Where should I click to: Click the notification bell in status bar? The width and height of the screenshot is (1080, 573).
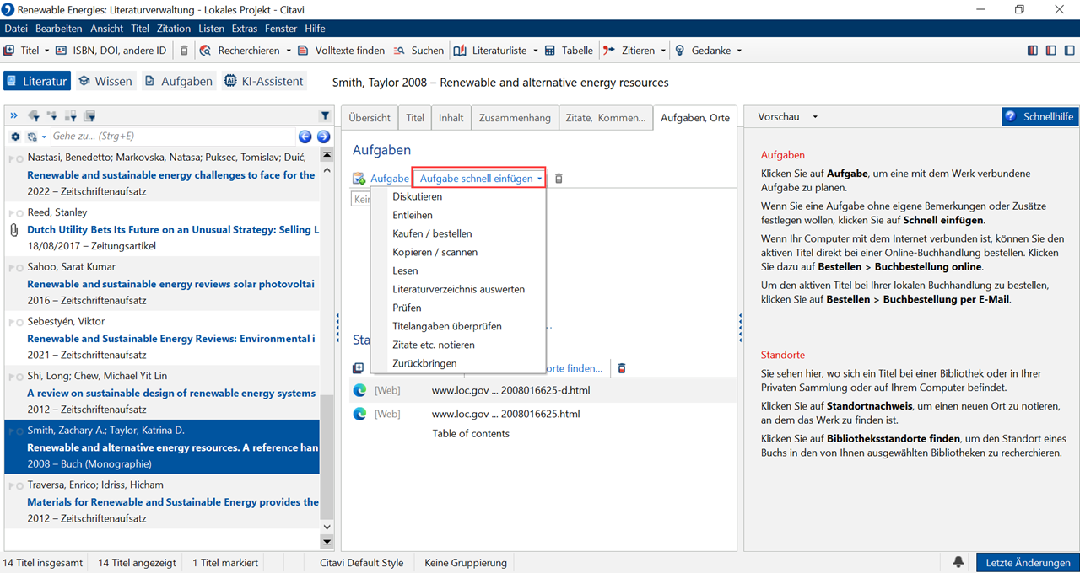958,562
